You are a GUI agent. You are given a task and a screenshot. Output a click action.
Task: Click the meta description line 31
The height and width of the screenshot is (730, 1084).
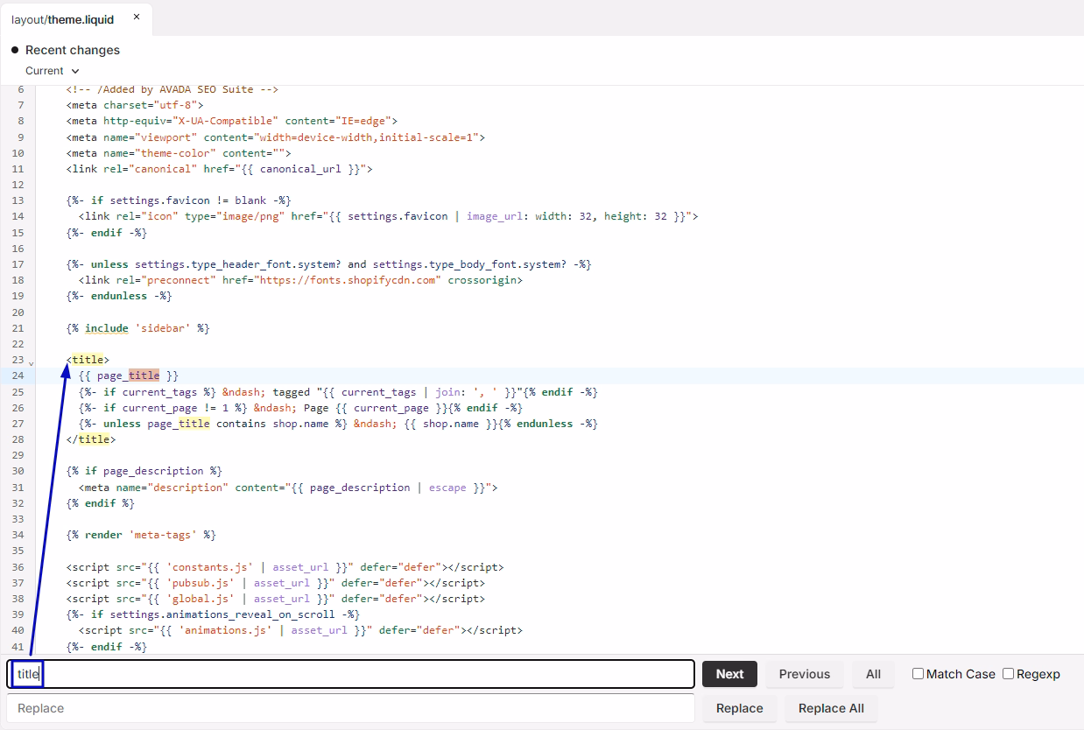click(x=288, y=488)
